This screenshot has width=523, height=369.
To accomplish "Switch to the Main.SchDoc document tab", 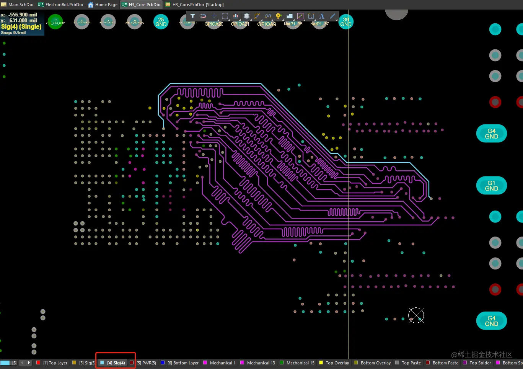I will [18, 5].
